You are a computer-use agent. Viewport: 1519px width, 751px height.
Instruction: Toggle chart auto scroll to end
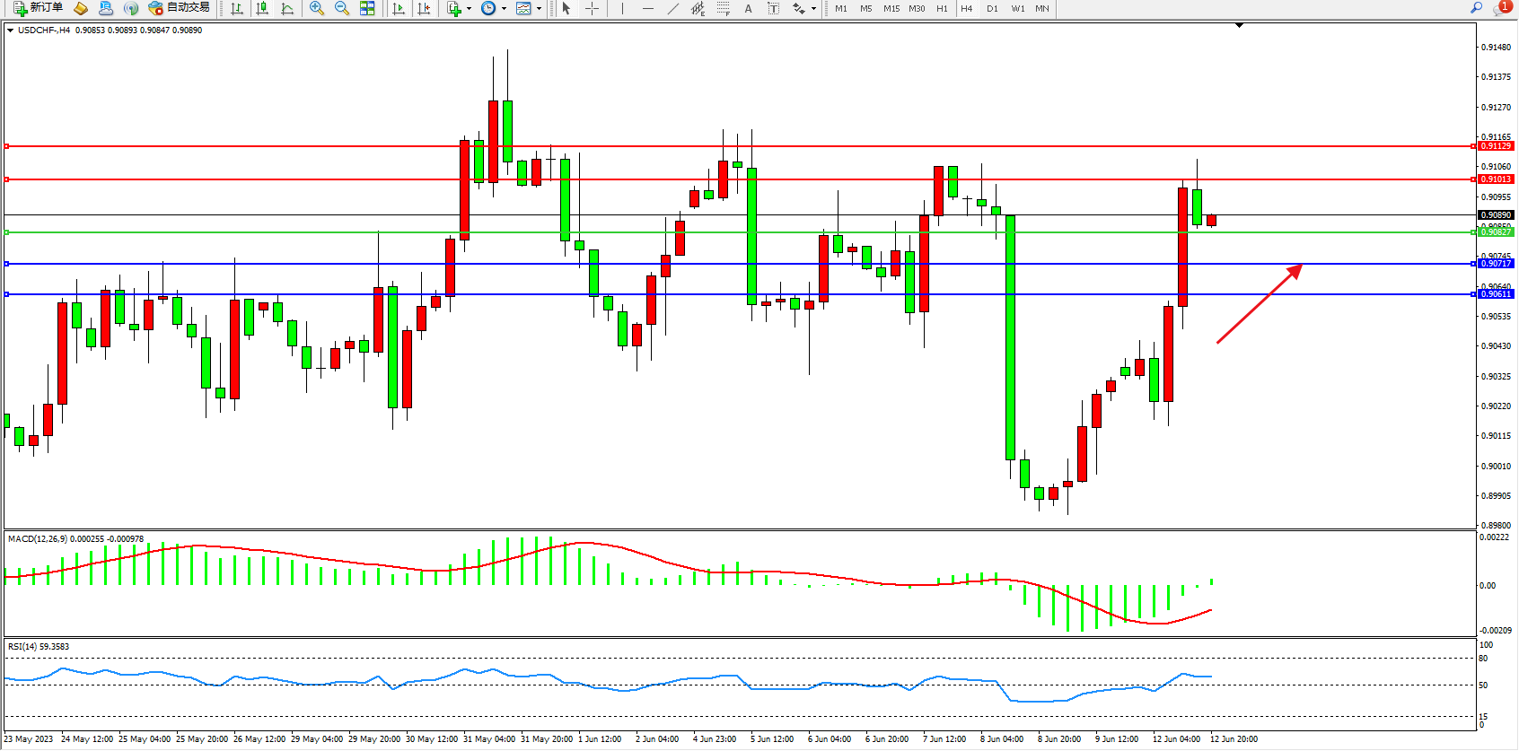tap(399, 8)
